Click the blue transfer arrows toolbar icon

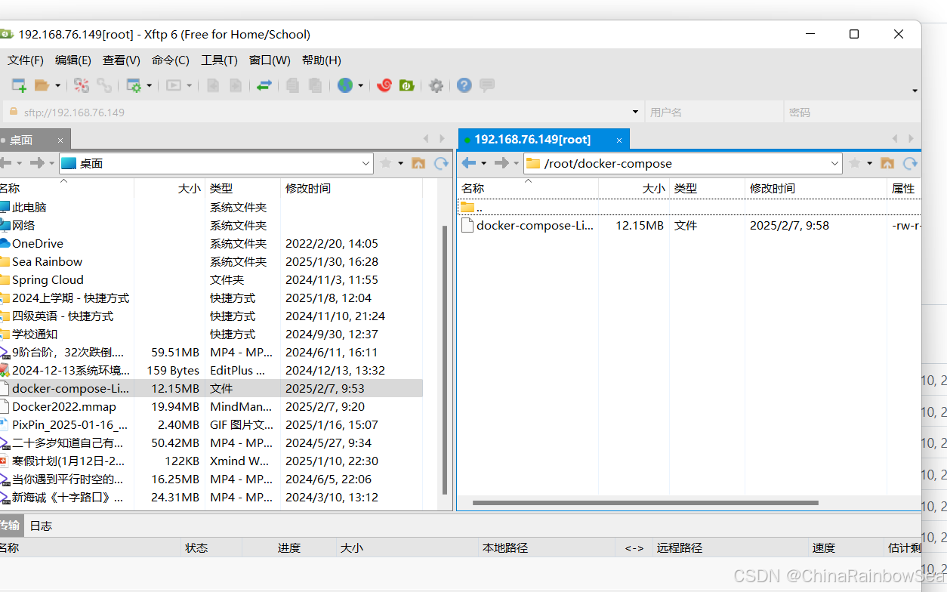click(x=264, y=85)
